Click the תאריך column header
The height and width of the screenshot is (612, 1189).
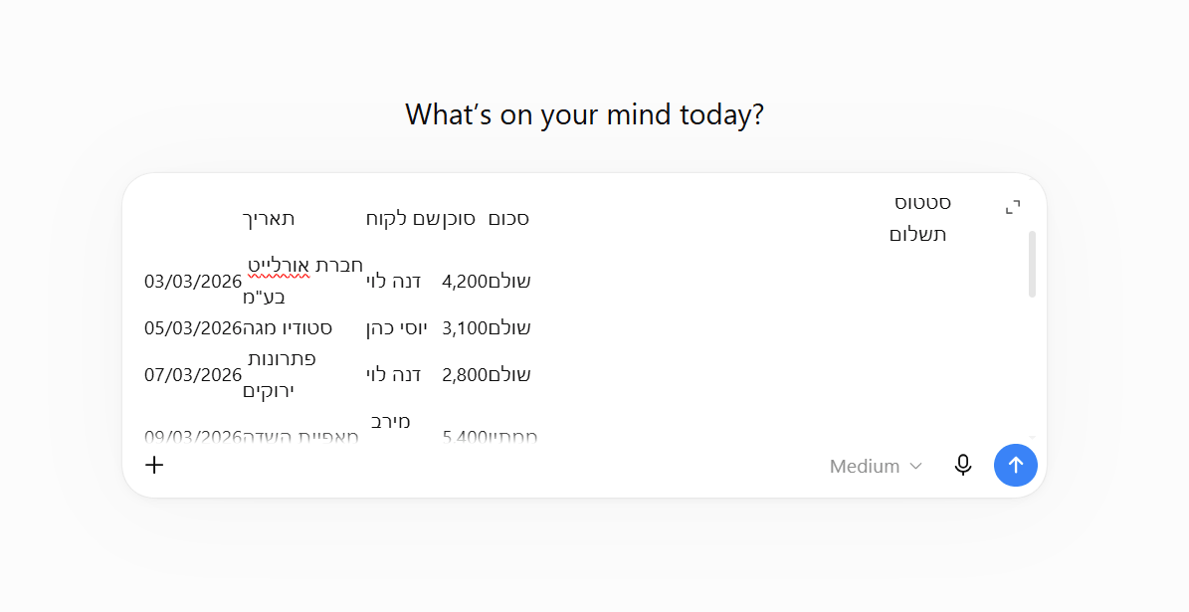point(269,219)
